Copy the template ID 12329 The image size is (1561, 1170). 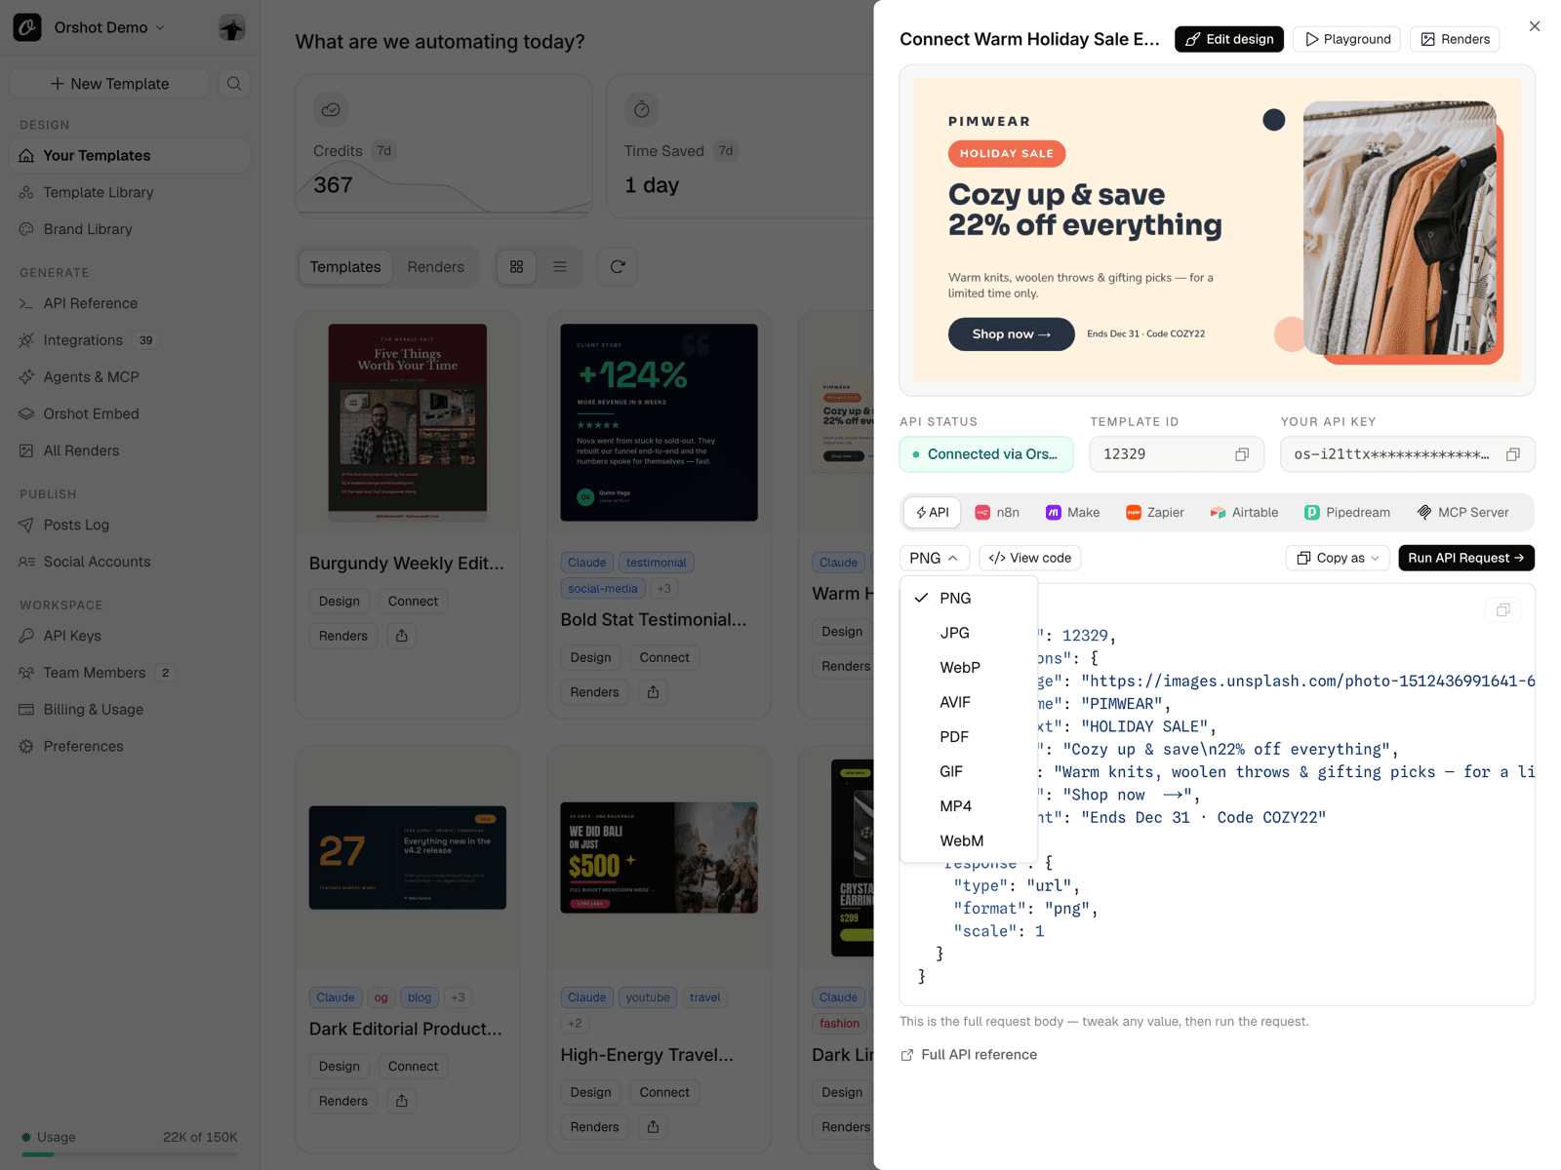pyautogui.click(x=1242, y=454)
